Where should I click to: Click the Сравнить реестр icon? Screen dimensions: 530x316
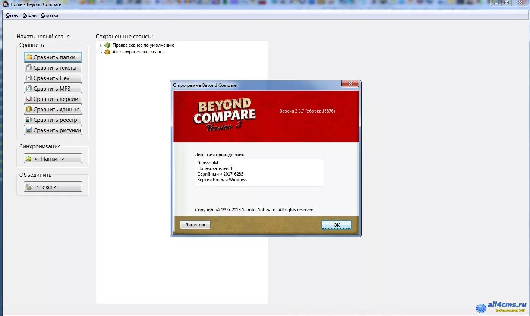[29, 120]
